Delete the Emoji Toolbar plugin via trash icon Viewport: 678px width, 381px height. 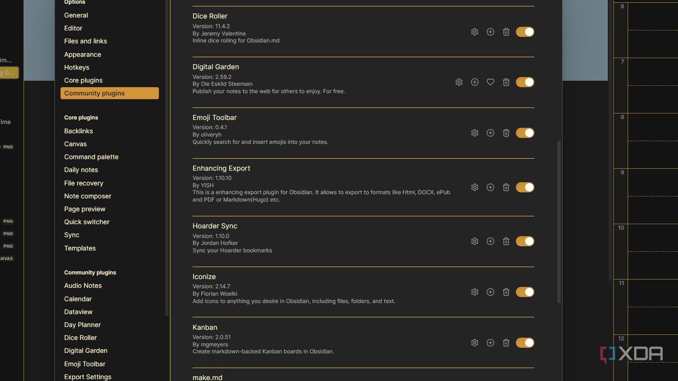[506, 133]
